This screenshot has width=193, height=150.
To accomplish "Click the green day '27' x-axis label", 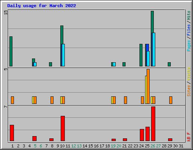I will 158,146.
